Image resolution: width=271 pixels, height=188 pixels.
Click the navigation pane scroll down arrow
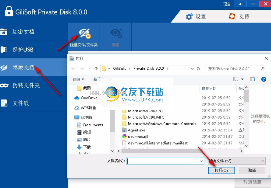click(112, 151)
